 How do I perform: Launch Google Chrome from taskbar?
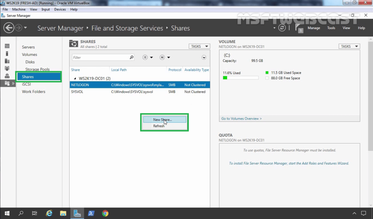pyautogui.click(x=105, y=213)
